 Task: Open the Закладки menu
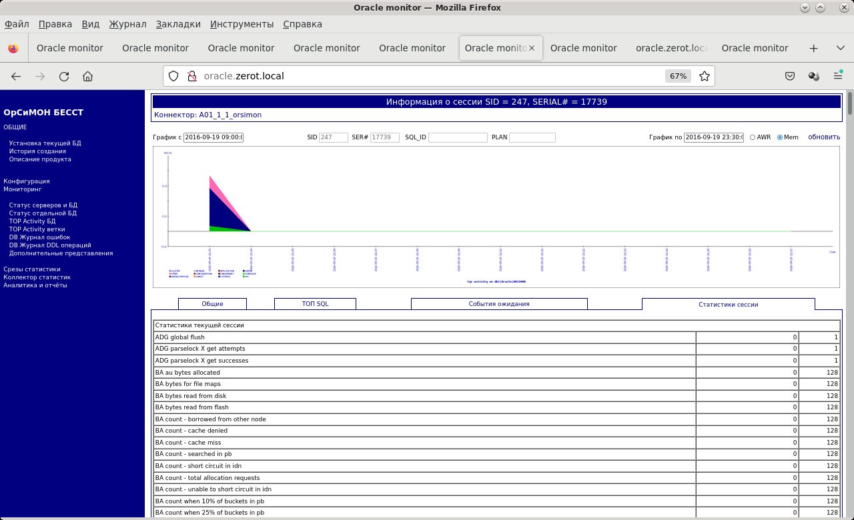point(178,24)
